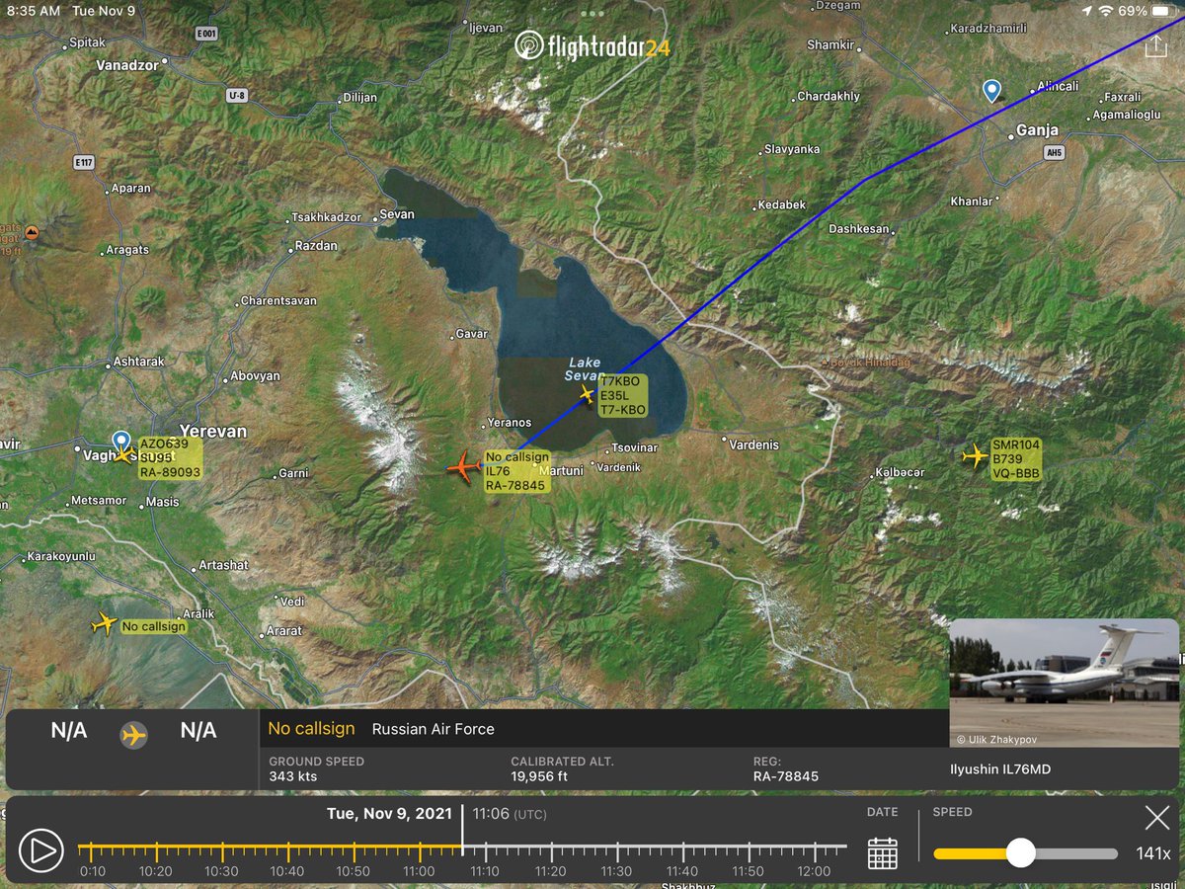
Task: Tap the Vanadzor city label
Action: click(x=128, y=65)
